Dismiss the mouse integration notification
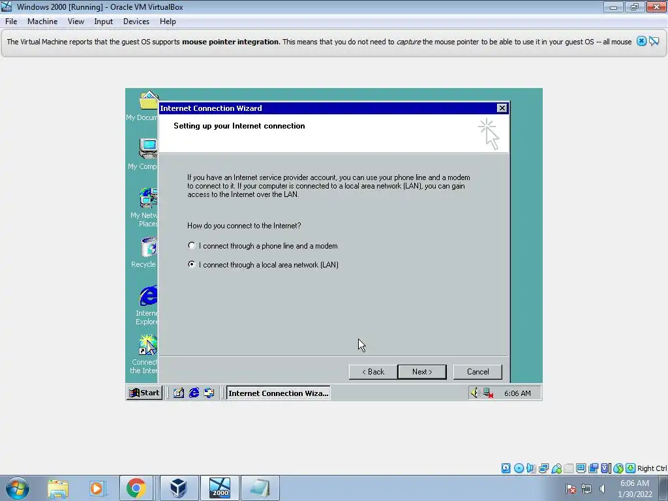The image size is (668, 501). 641,41
